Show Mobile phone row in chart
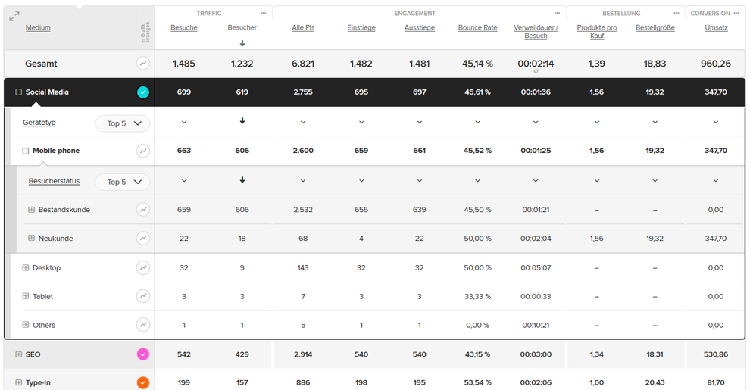Image resolution: width=750 pixels, height=390 pixels. 143,151
